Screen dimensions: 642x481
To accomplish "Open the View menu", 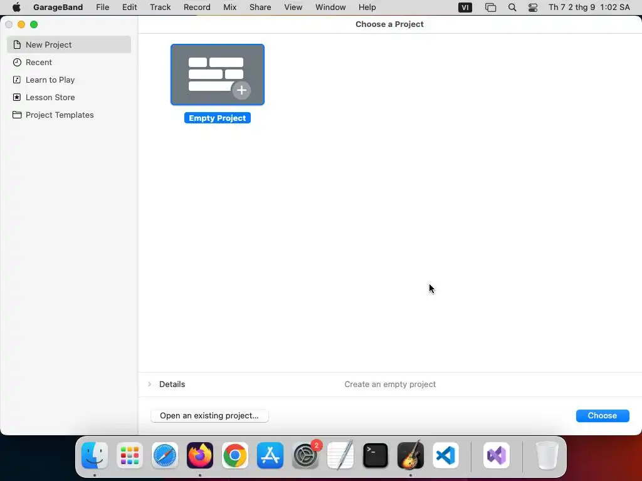I will pyautogui.click(x=293, y=8).
